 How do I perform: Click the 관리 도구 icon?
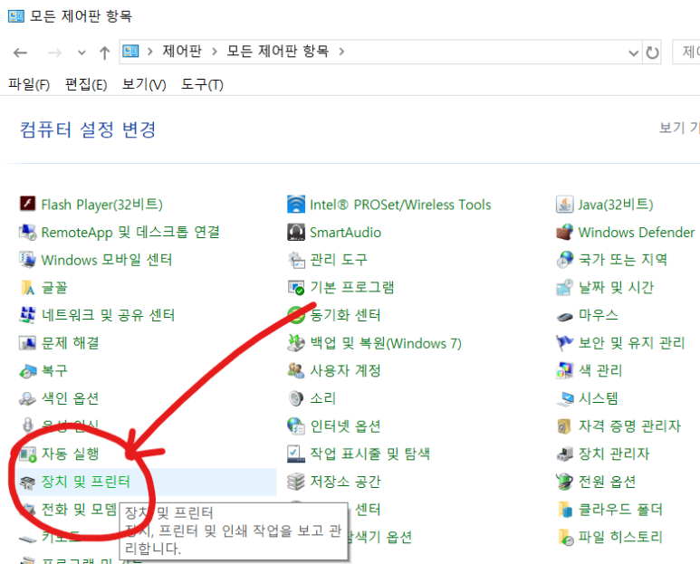pyautogui.click(x=296, y=260)
